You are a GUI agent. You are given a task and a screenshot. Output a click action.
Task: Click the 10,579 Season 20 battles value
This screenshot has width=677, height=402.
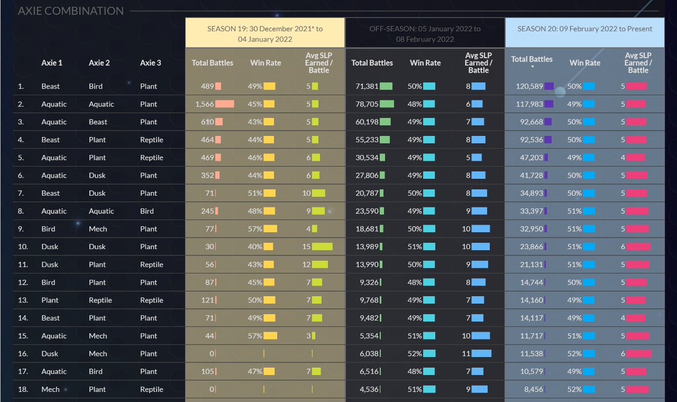click(x=531, y=372)
